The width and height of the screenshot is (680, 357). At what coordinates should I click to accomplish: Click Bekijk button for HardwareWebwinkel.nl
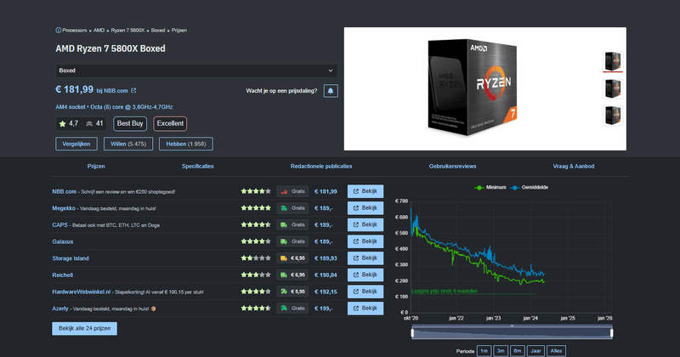365,292
